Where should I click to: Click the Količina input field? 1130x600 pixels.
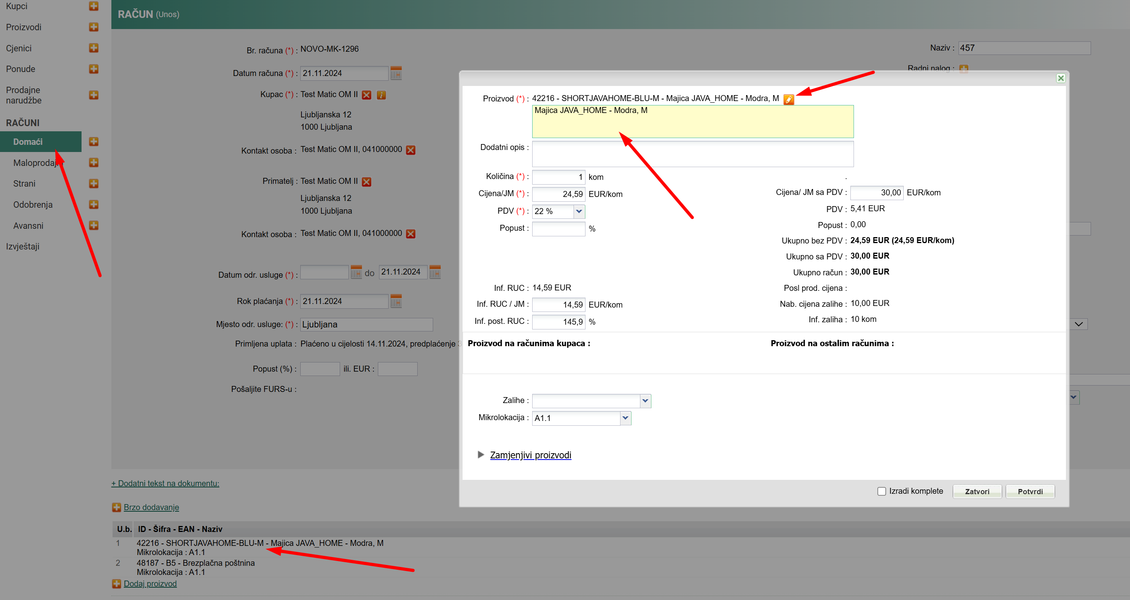[x=558, y=177]
